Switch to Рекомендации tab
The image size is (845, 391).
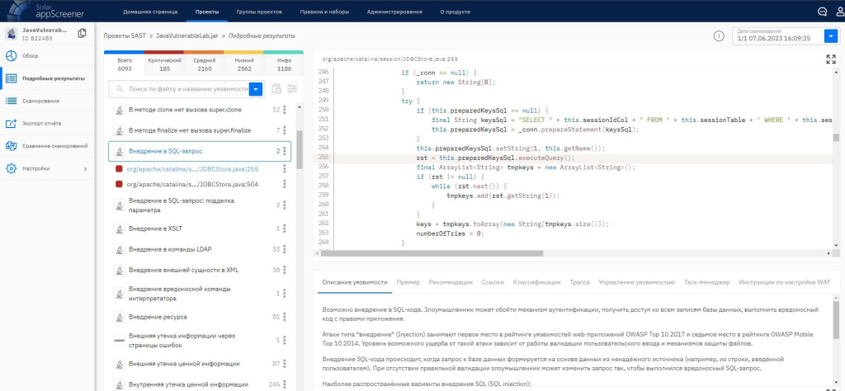pyautogui.click(x=451, y=282)
